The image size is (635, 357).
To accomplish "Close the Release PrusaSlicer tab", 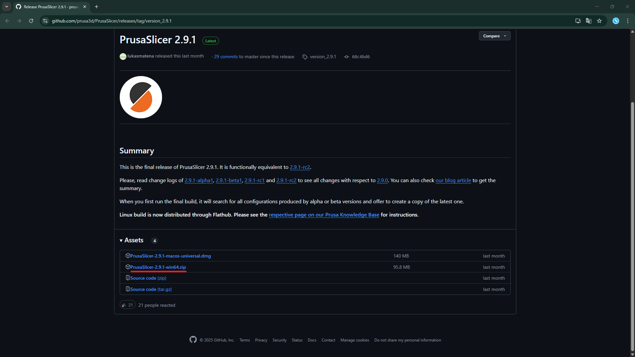I will (85, 7).
